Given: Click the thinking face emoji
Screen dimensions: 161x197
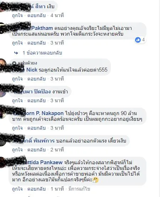Looking at the screenshot, I should [x=96, y=180].
